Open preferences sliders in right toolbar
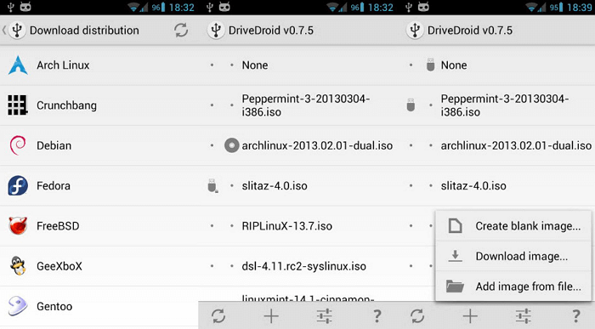Viewport: 595px width, 329px height. pos(524,315)
